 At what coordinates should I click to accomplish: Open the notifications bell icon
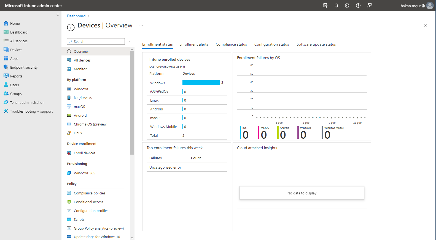(x=336, y=5)
